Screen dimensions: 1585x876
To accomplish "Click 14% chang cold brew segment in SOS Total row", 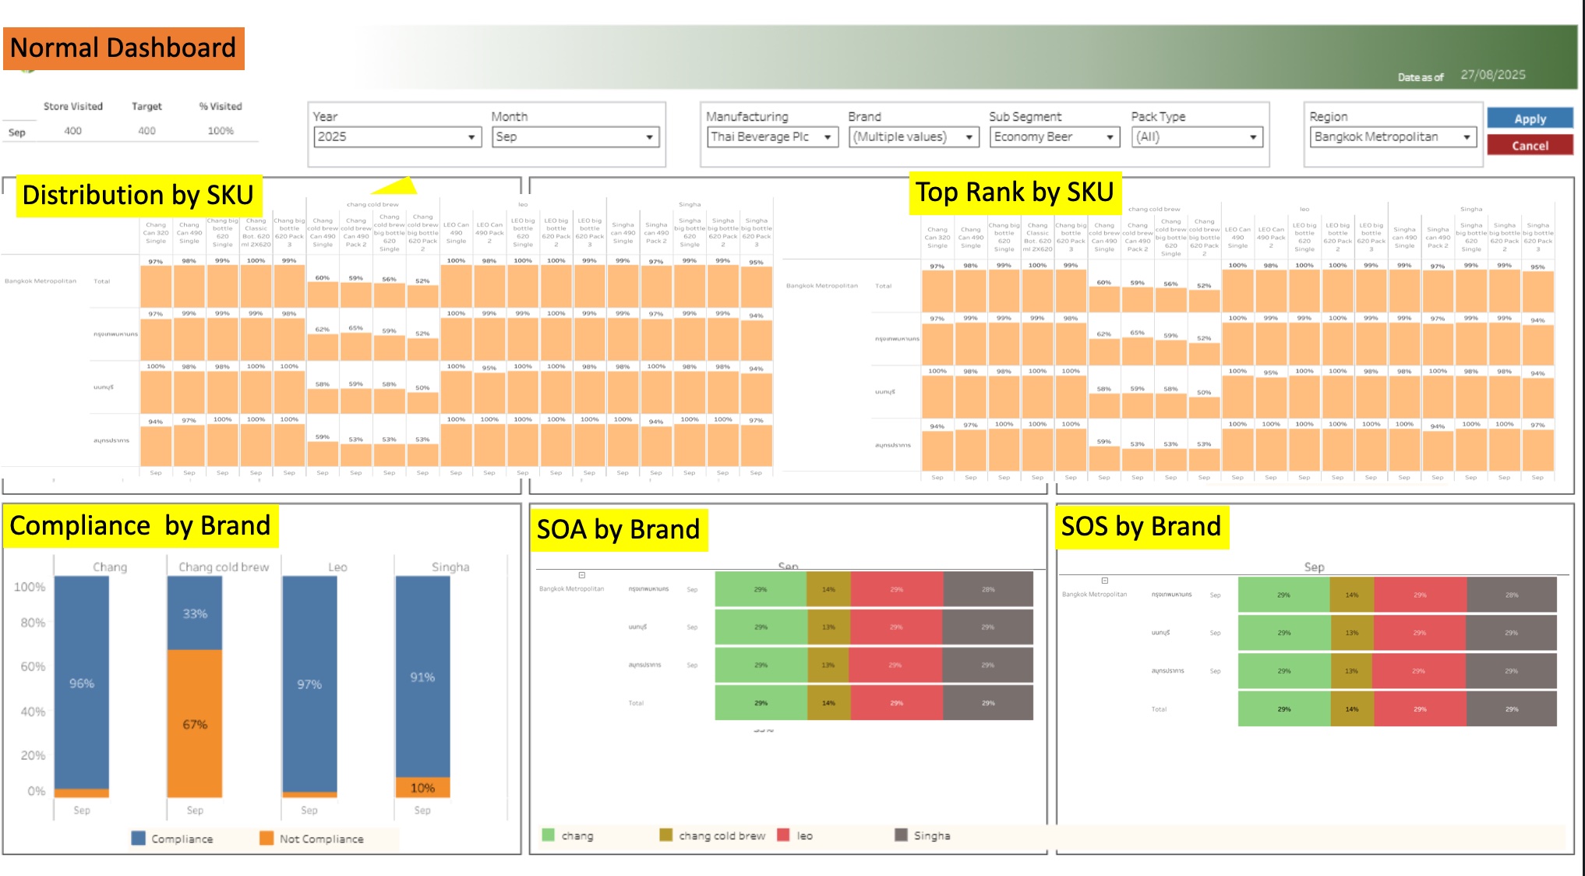I will (1352, 709).
